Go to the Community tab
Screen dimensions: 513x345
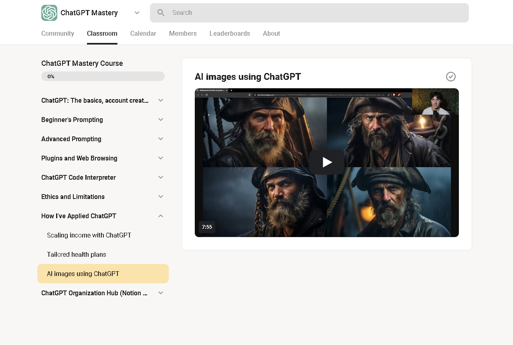(58, 33)
